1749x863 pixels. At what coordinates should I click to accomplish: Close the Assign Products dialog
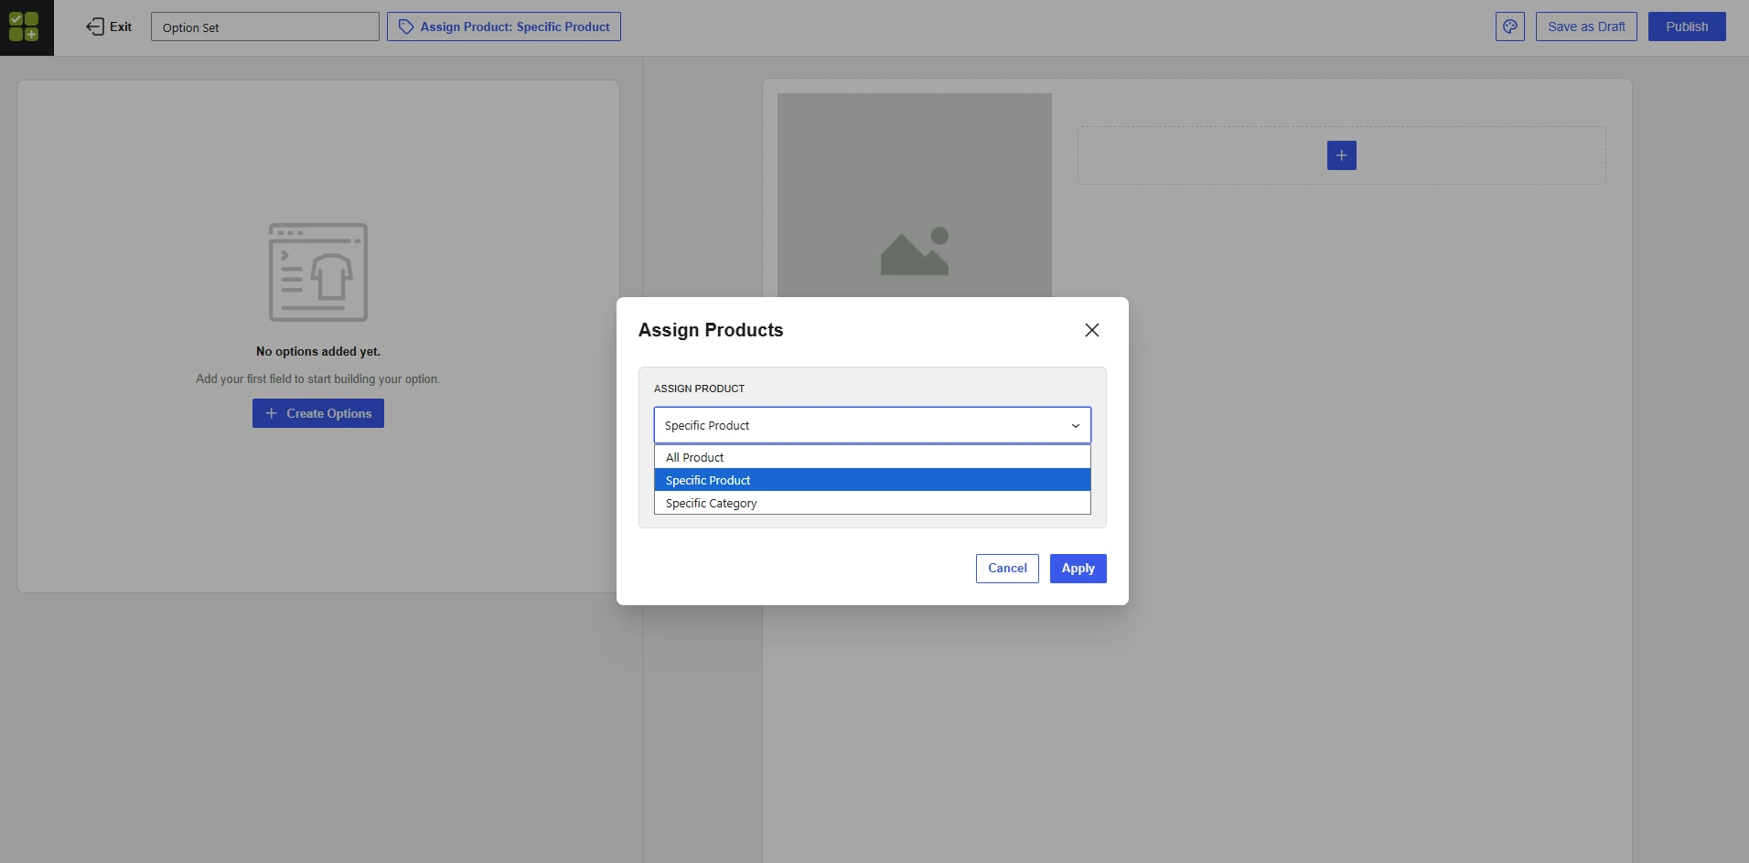tap(1092, 330)
